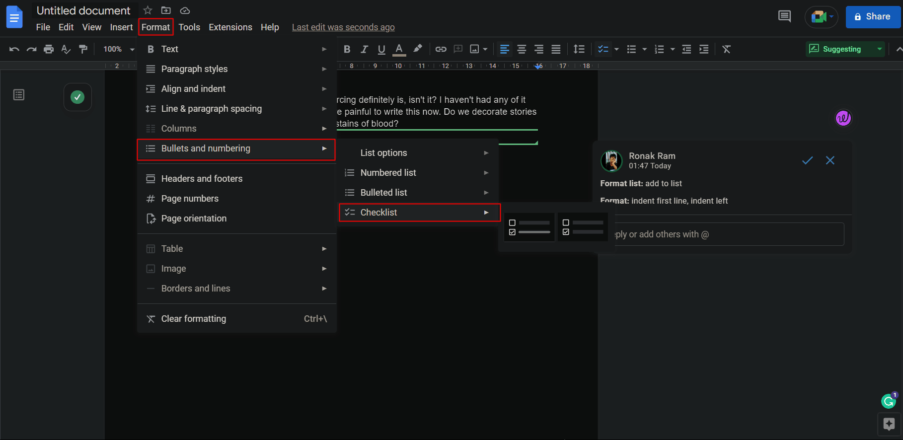Open the Bulleted list submenu
903x440 pixels.
point(418,193)
